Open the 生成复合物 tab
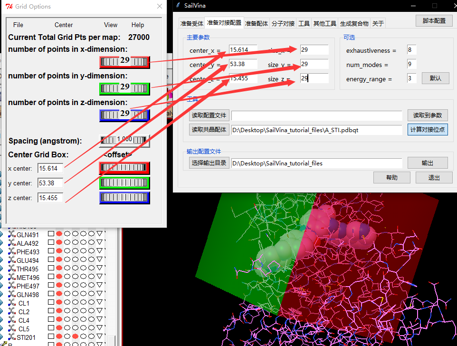 (x=354, y=24)
